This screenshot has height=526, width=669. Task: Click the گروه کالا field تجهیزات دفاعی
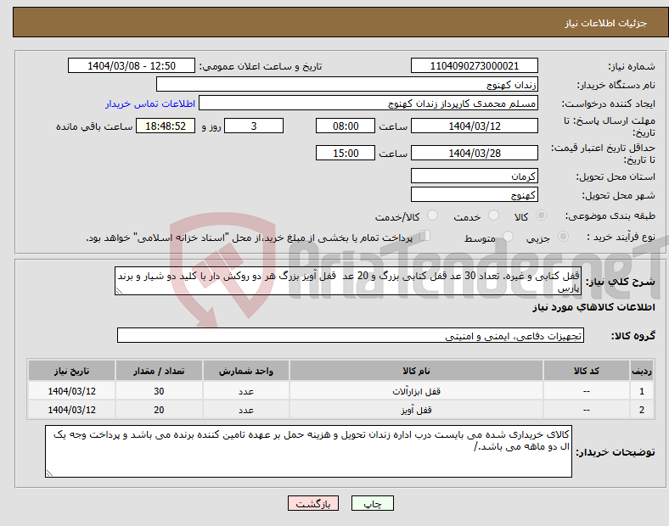pyautogui.click(x=351, y=335)
